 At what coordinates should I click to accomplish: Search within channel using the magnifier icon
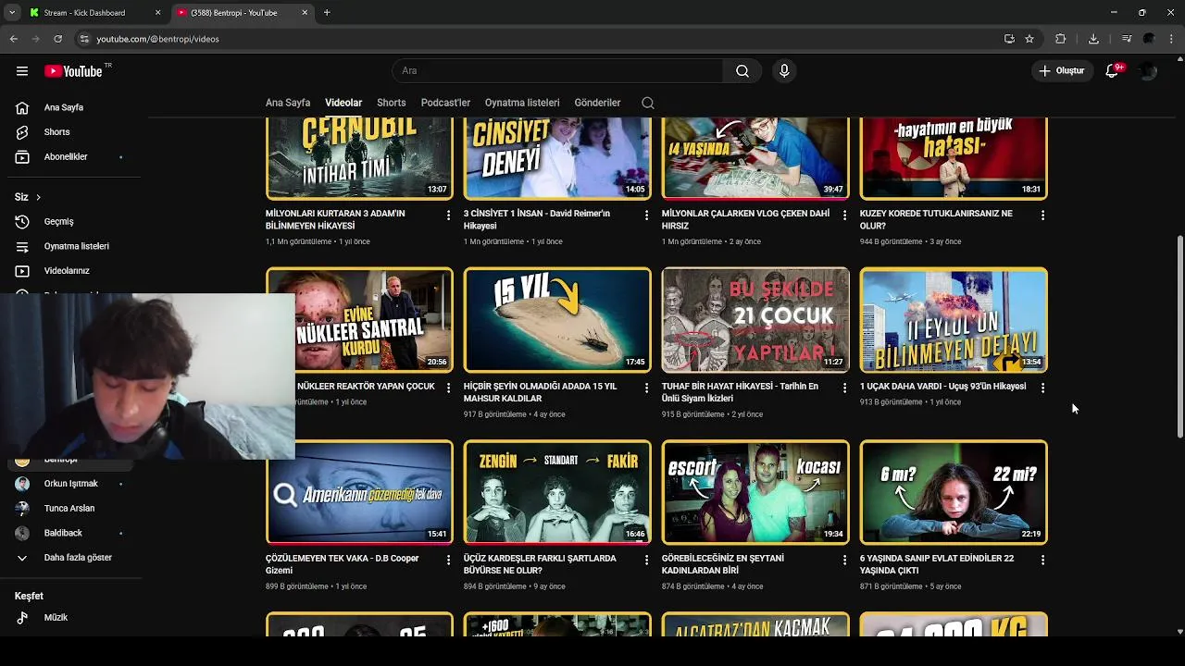coord(648,103)
